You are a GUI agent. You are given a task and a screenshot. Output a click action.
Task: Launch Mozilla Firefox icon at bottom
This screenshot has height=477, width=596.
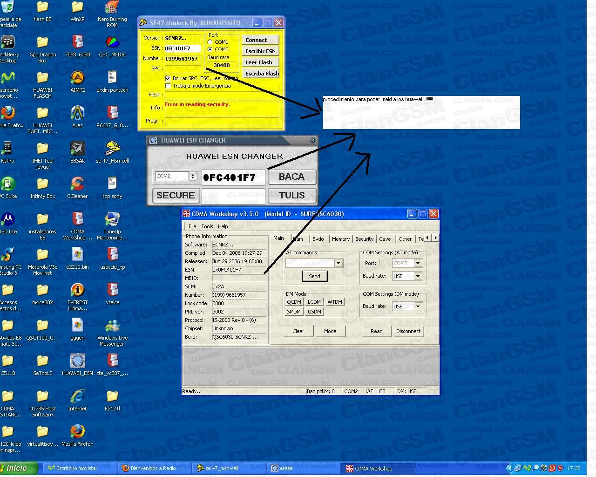tap(77, 432)
